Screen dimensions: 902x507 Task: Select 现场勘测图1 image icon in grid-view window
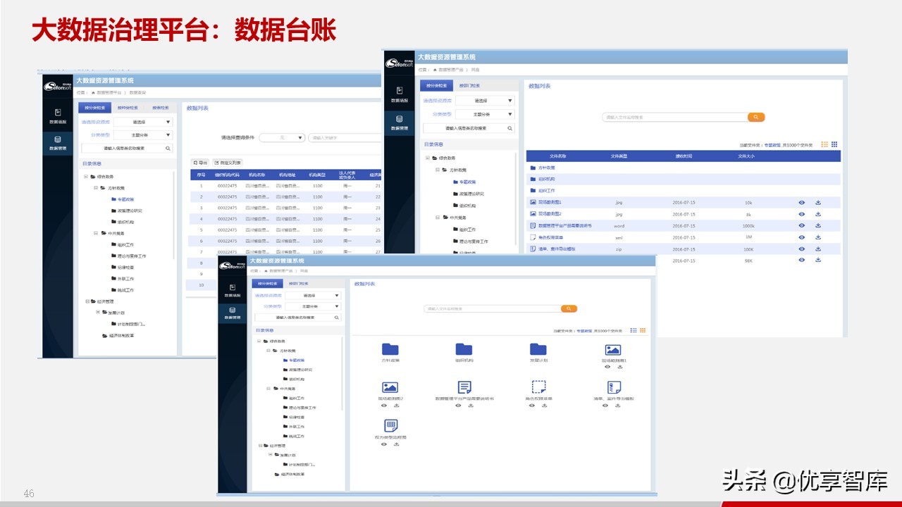click(x=612, y=350)
